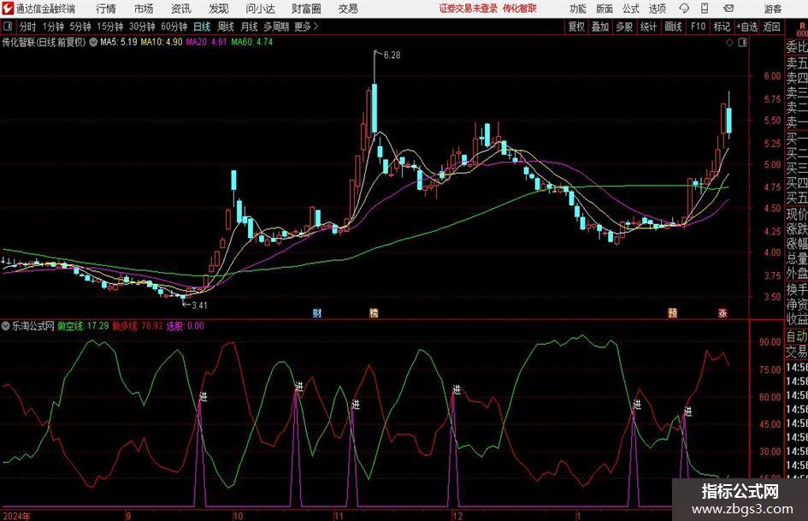
Task: Click the 画线 drawing button
Action: tap(674, 27)
